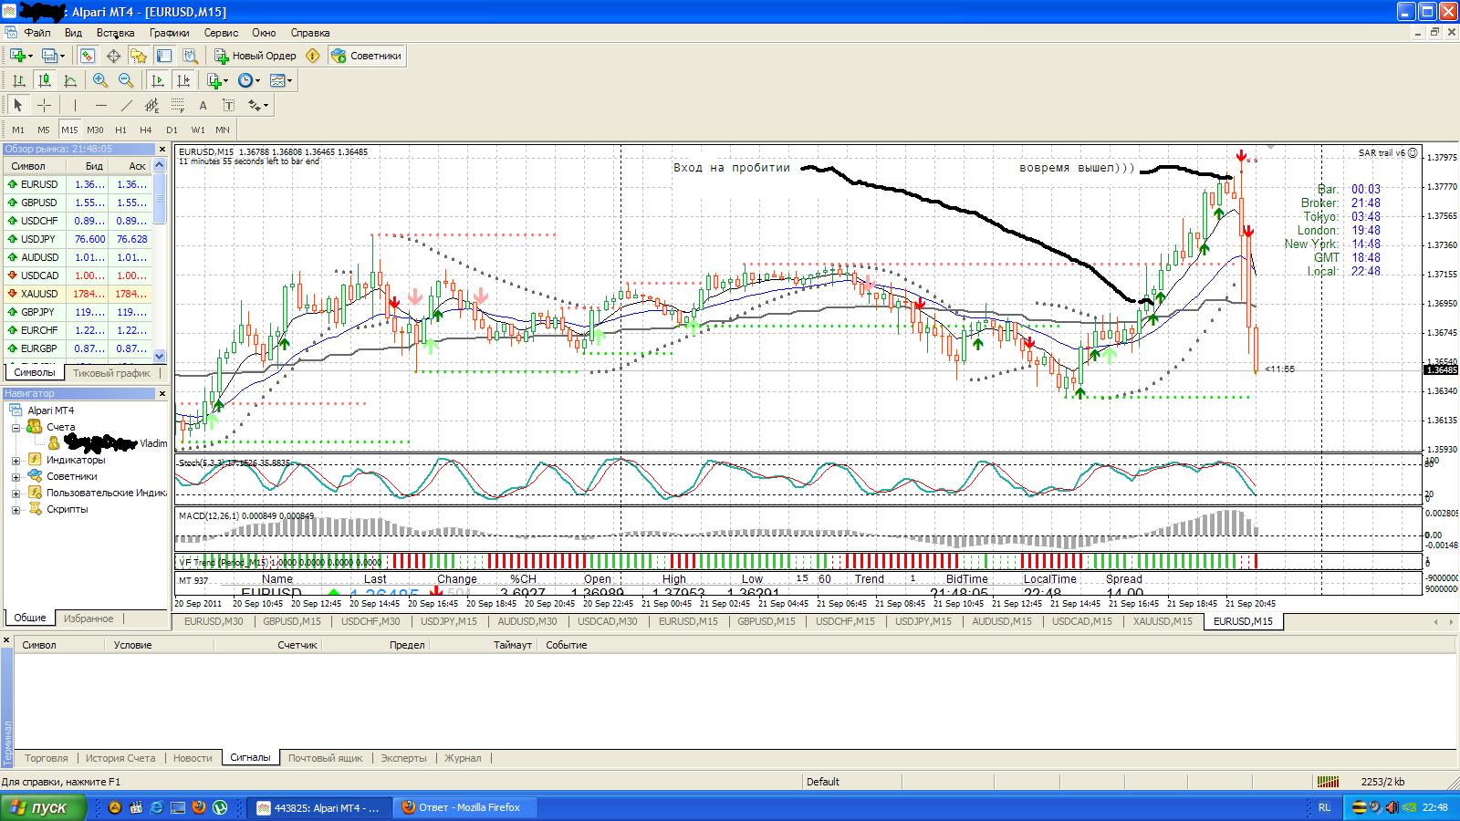The height and width of the screenshot is (821, 1460).
Task: Select the Fibonacci retracement tool
Action: pos(177,105)
